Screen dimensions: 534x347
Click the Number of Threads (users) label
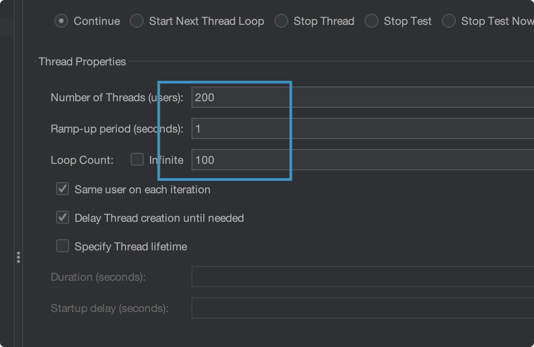[117, 97]
